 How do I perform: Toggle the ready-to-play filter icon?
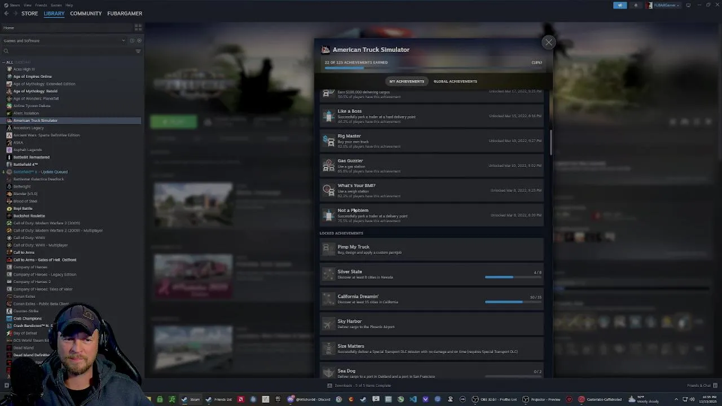point(139,41)
